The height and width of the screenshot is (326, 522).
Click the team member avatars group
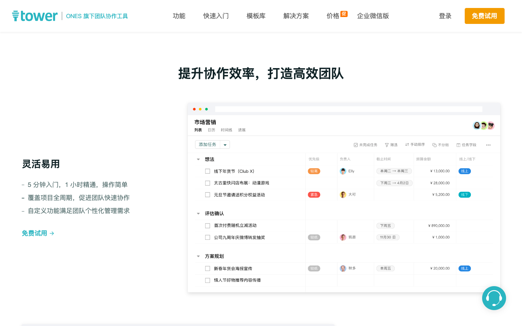(x=484, y=126)
